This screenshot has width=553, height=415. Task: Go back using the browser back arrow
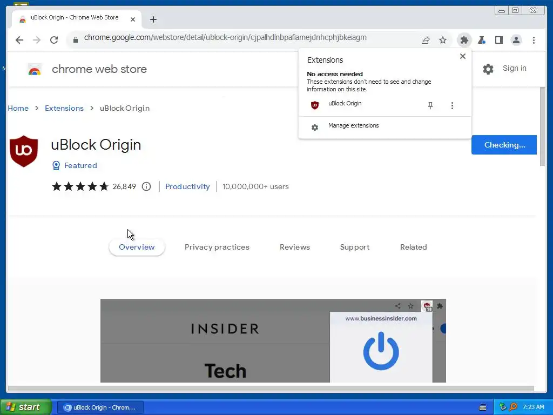[19, 40]
